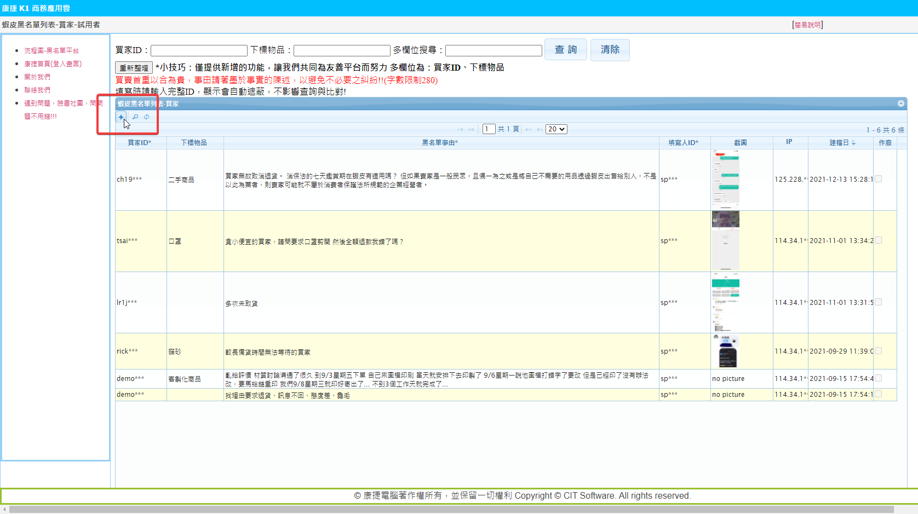Jump to last page pager icon

(x=540, y=130)
